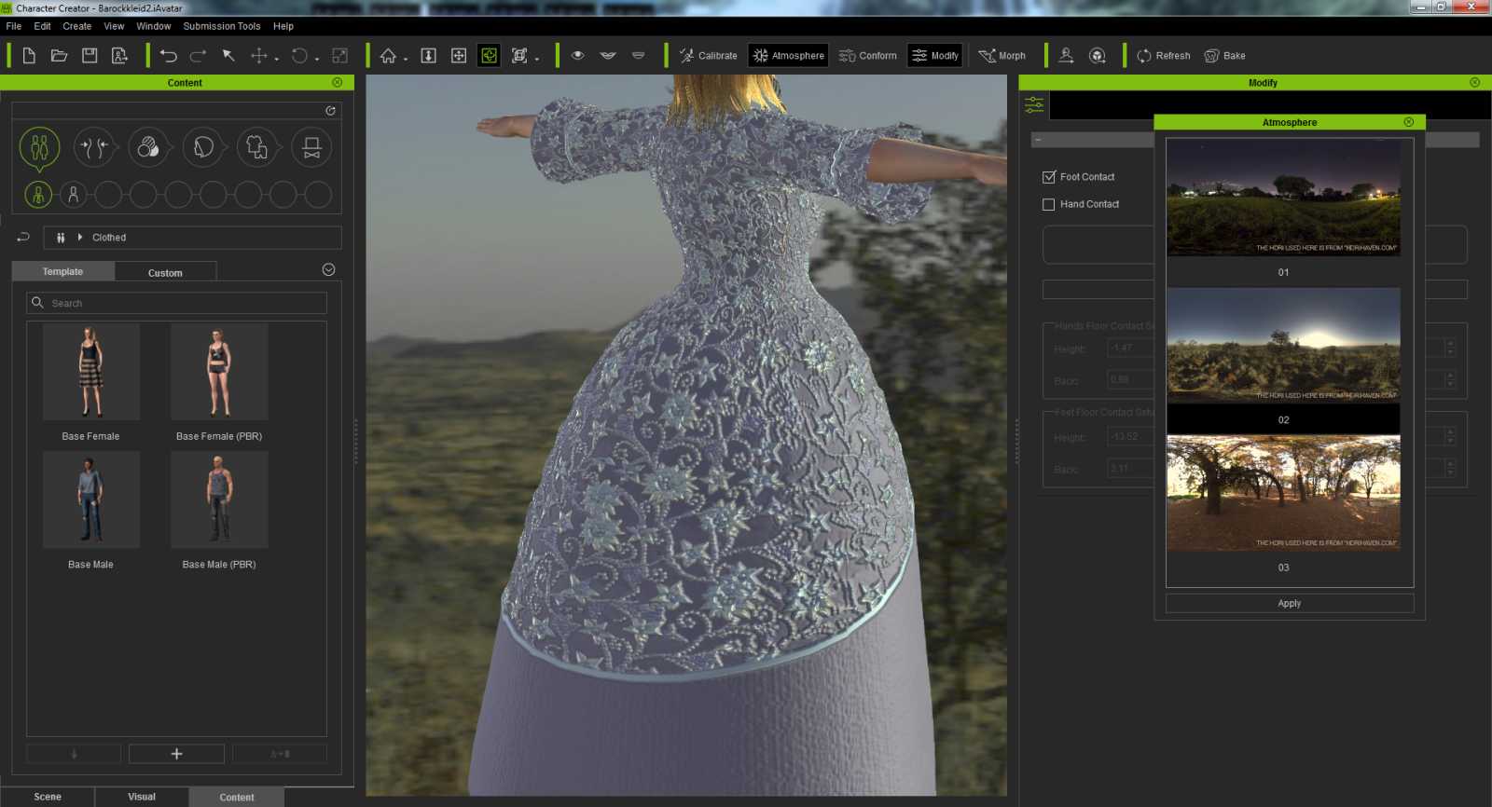Open the Help menu

click(x=283, y=26)
